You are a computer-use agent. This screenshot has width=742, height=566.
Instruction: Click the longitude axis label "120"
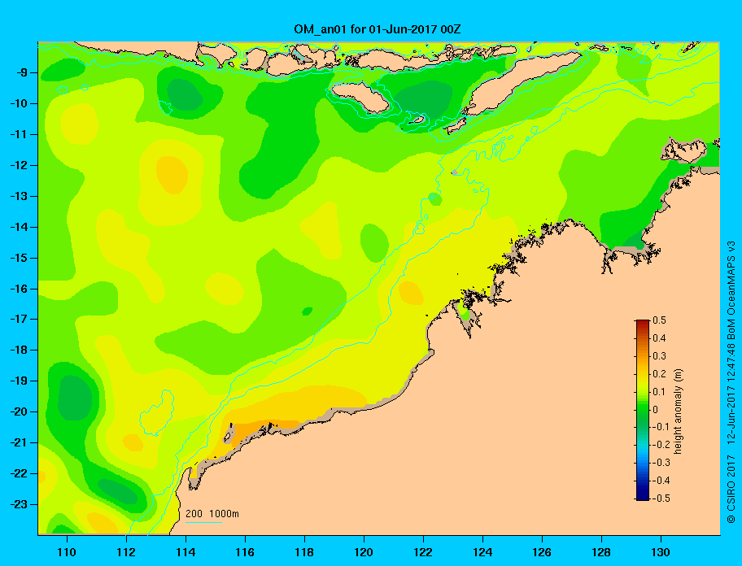[x=364, y=552]
